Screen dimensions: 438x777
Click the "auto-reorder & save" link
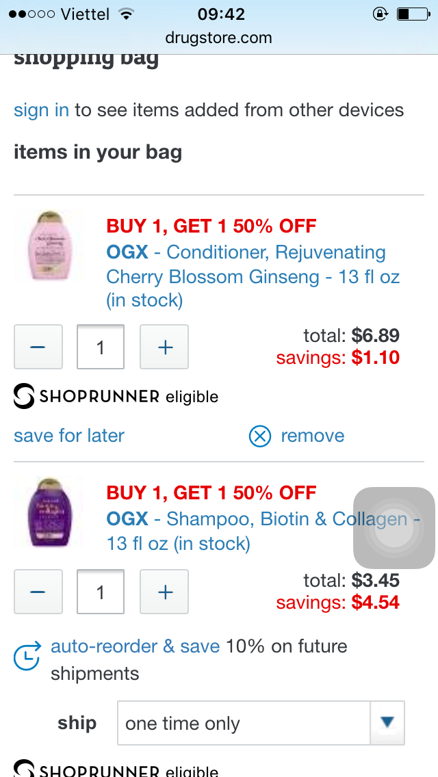(x=136, y=646)
